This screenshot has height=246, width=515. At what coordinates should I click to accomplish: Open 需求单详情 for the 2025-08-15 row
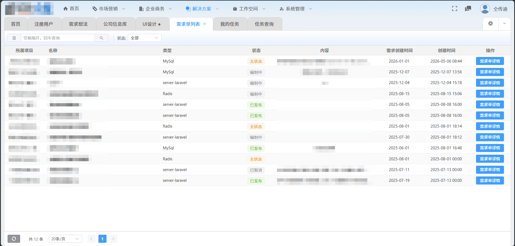coord(490,94)
